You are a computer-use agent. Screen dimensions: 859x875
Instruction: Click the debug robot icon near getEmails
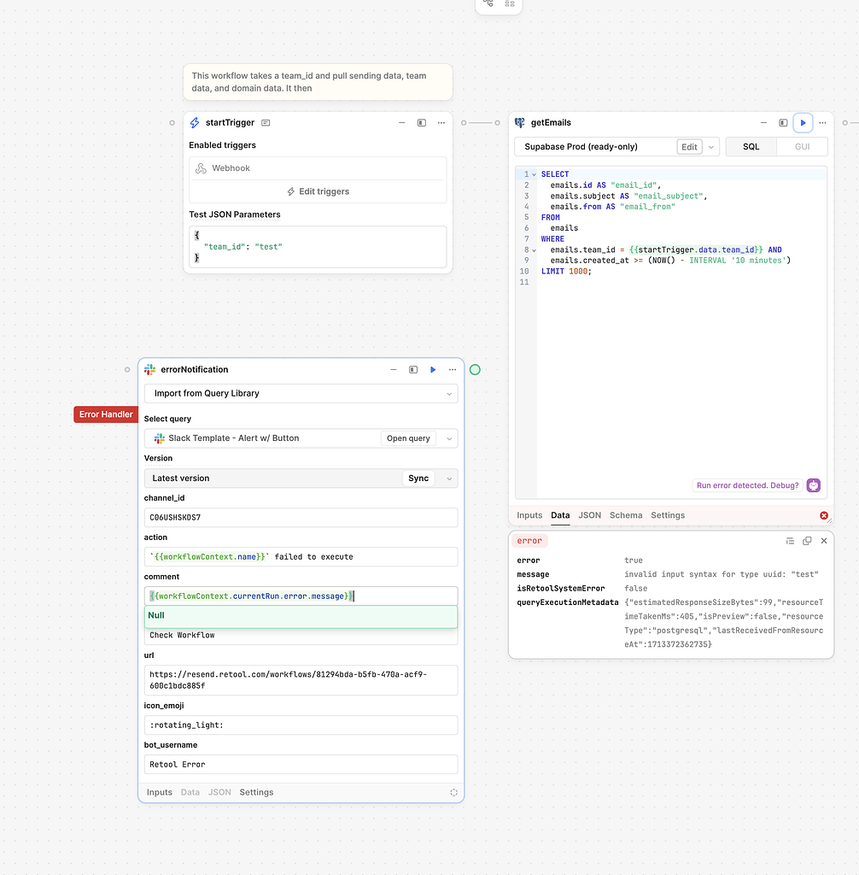point(812,484)
